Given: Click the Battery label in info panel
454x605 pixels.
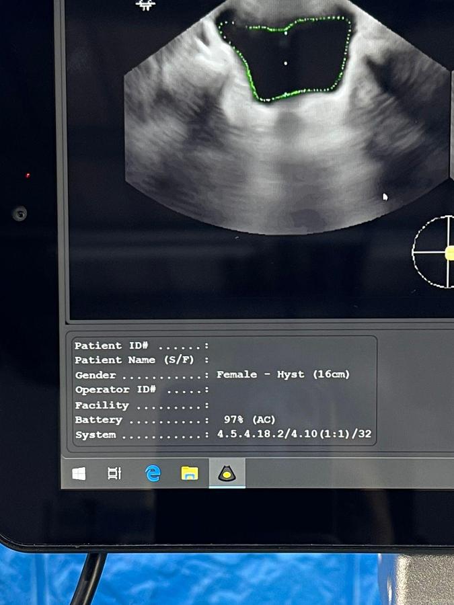Looking at the screenshot, I should click(98, 419).
